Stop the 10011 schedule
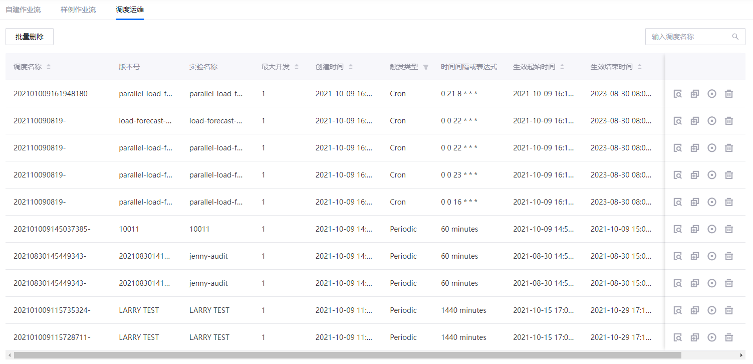 [x=711, y=229]
